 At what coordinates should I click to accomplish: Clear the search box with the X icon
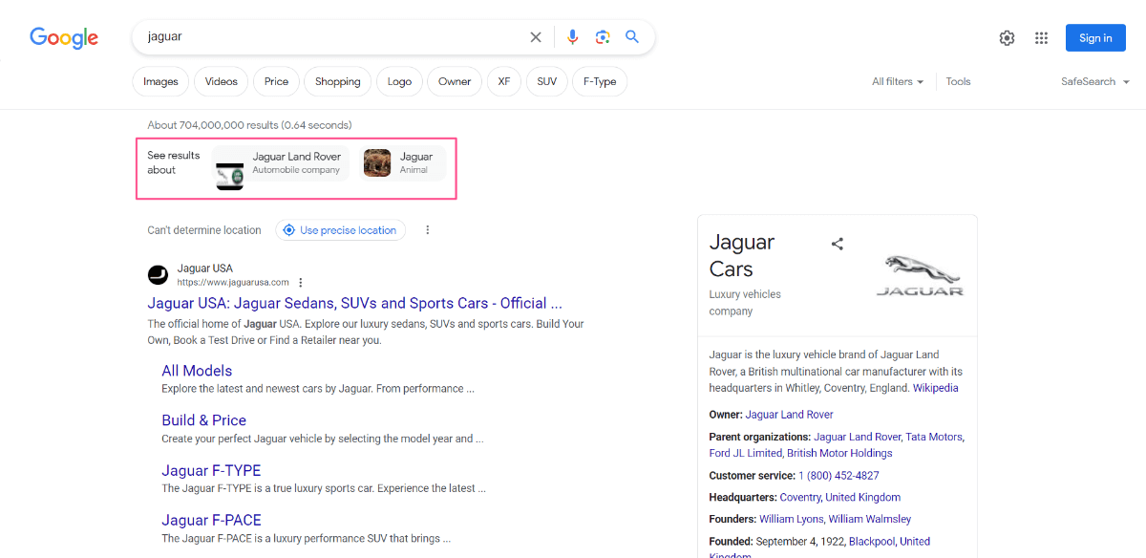[x=536, y=37]
